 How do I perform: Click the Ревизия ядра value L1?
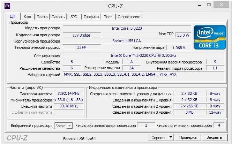click(215, 68)
